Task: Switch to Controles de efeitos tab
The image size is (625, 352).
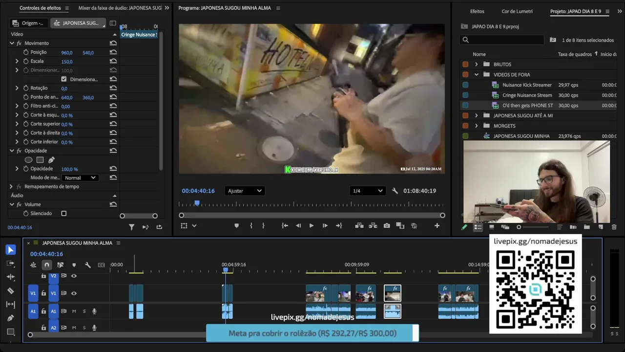Action: (40, 8)
